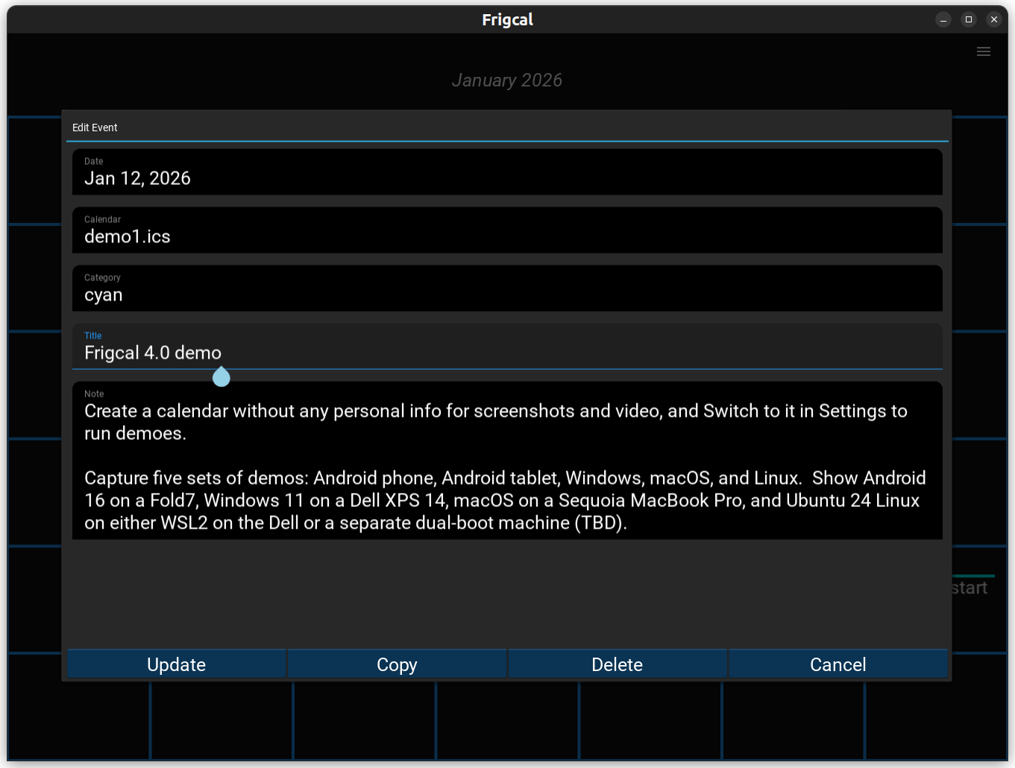
Task: Open the Date picker showing Jan 12, 2026
Action: pyautogui.click(x=507, y=172)
